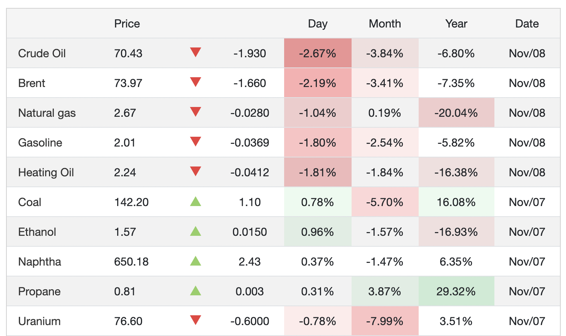
Task: Select Coal price 142.20
Action: (132, 202)
